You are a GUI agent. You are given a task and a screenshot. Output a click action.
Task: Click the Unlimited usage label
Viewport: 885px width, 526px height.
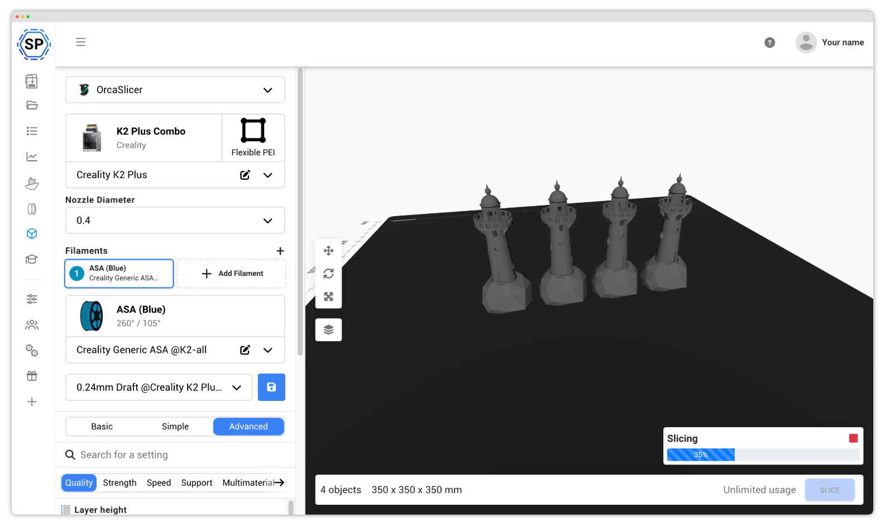(759, 490)
